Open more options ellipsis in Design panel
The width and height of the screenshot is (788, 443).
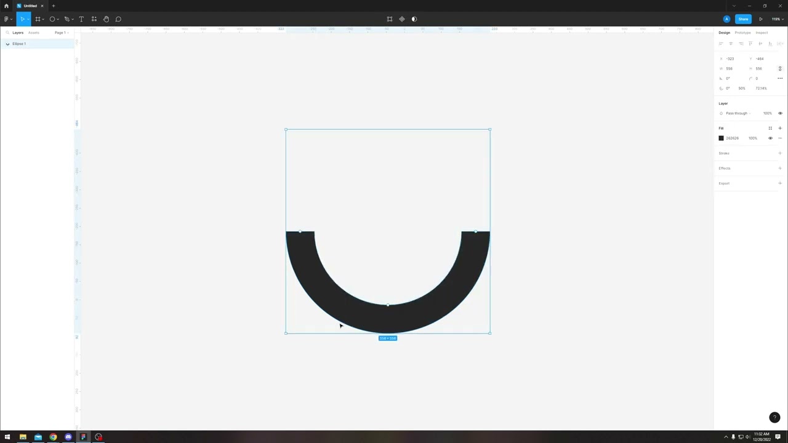point(780,78)
